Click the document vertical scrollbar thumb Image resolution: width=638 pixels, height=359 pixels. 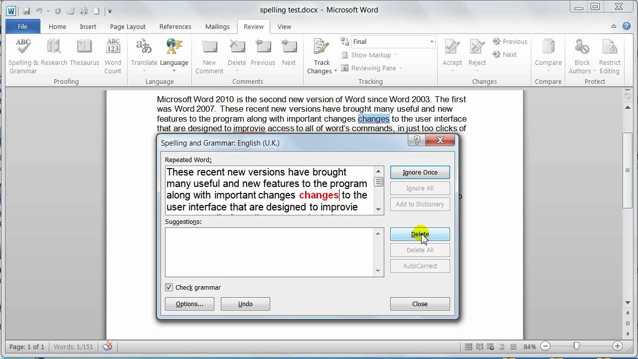[628, 171]
